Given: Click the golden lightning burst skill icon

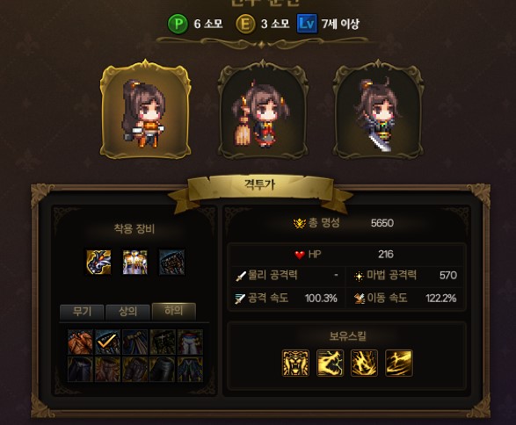Looking at the screenshot, I should (364, 363).
